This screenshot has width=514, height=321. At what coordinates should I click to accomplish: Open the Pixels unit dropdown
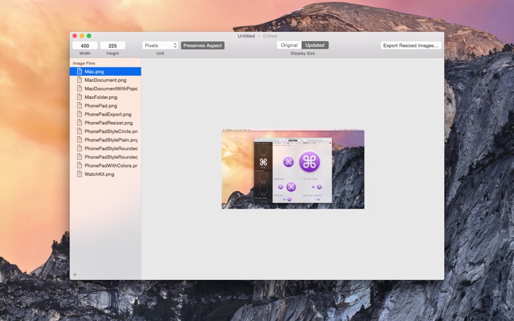click(160, 46)
